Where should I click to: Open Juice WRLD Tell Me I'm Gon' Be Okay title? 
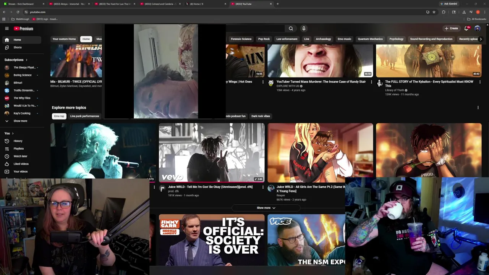click(x=210, y=187)
